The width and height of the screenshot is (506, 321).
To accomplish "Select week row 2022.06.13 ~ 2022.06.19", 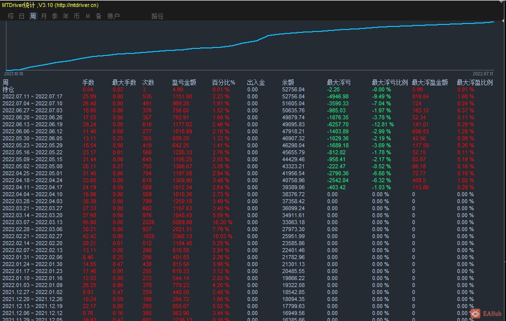I will tap(32, 124).
